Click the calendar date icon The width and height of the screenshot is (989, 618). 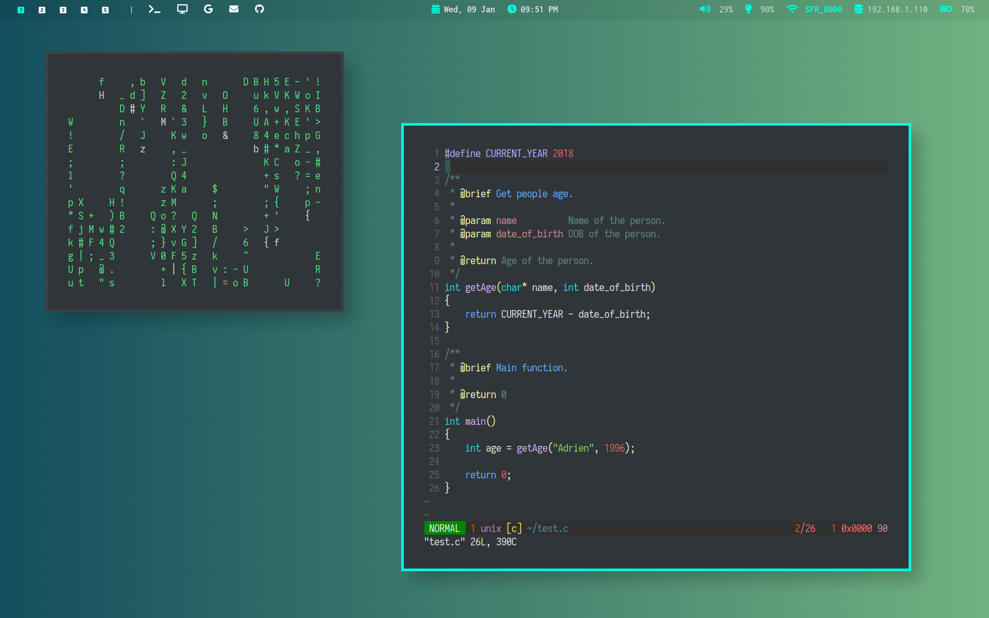pyautogui.click(x=436, y=9)
